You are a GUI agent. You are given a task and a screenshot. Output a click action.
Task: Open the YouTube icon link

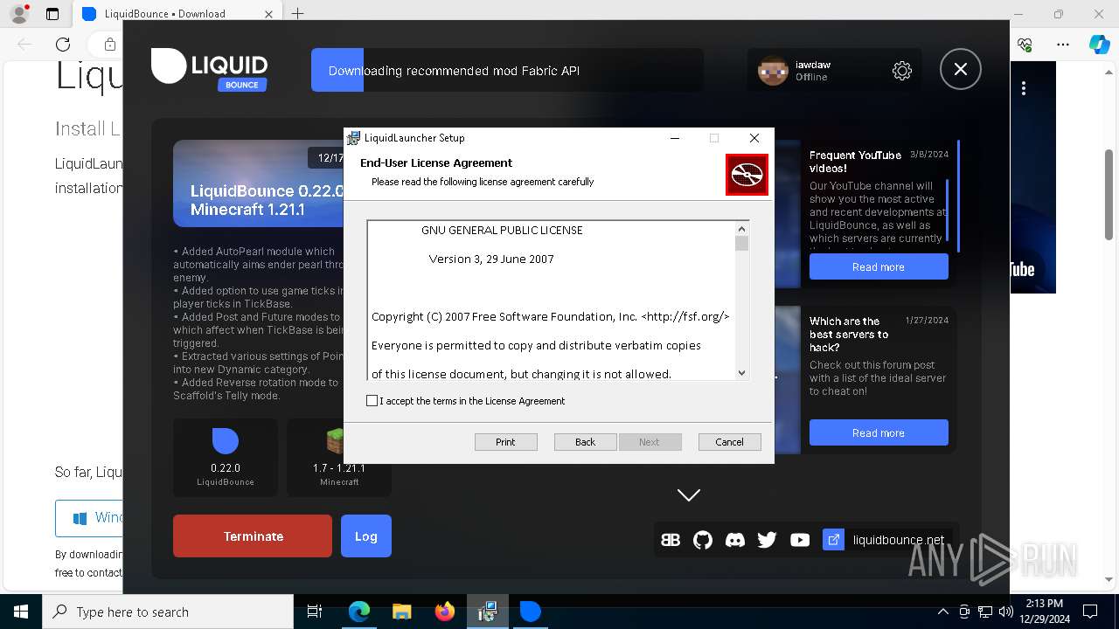coord(800,540)
